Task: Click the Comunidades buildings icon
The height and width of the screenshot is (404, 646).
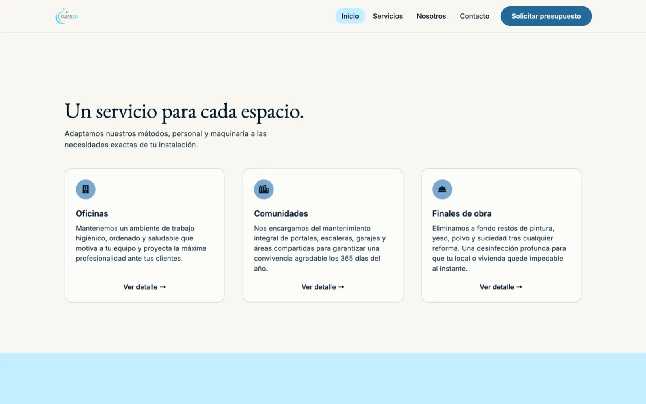Action: [x=264, y=189]
